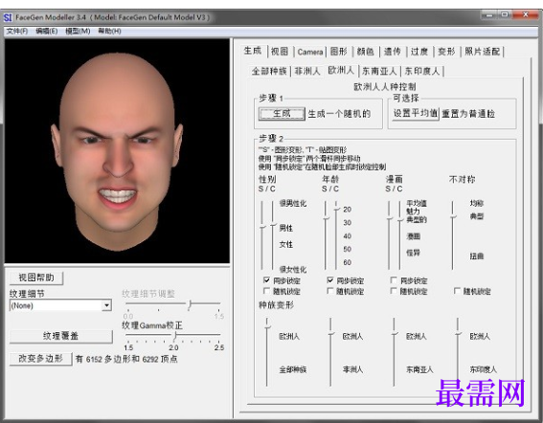543x423 pixels.
Task: Switch to the 颜色 tab
Action: coord(365,52)
